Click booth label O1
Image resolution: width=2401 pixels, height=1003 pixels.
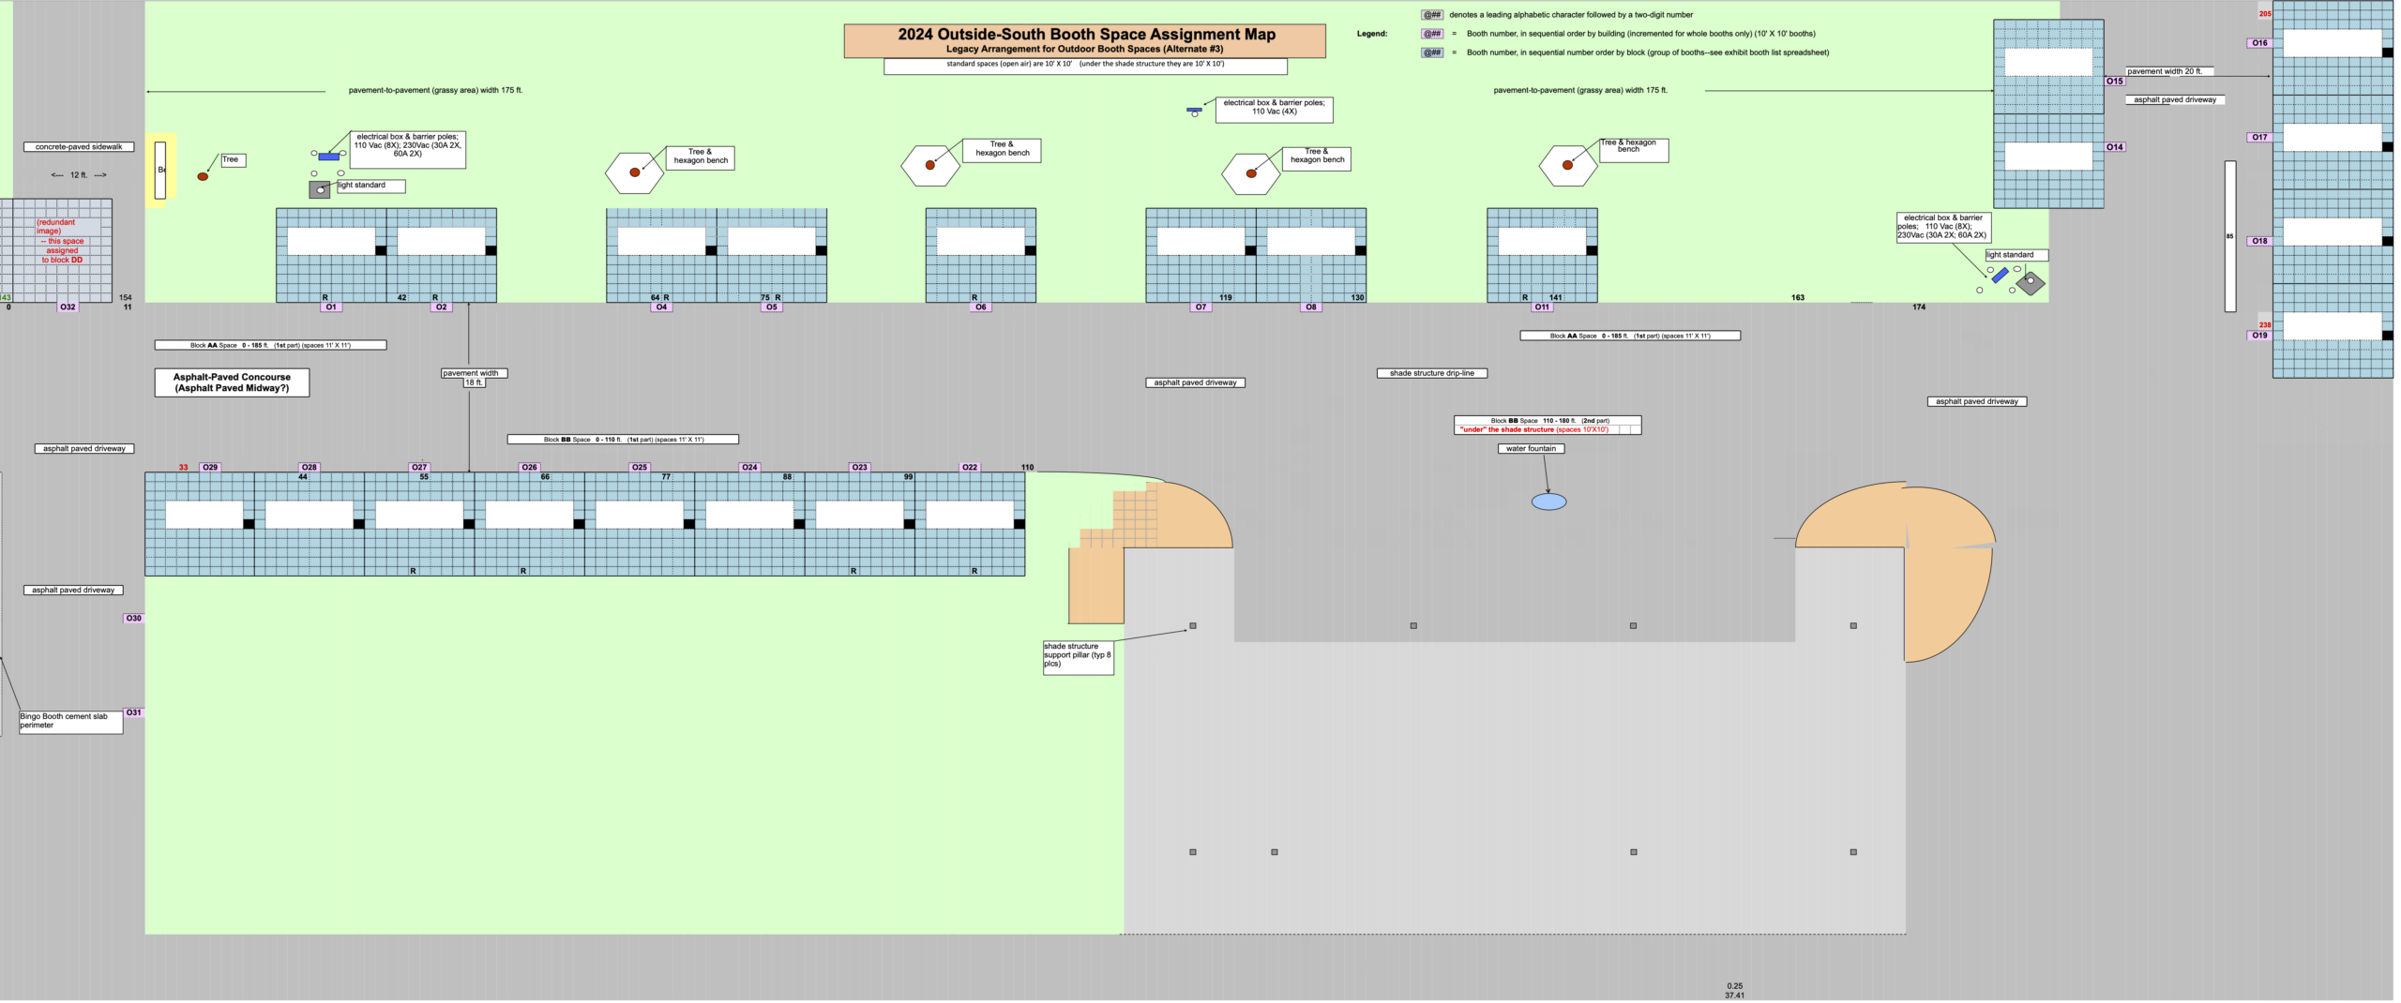[x=330, y=307]
